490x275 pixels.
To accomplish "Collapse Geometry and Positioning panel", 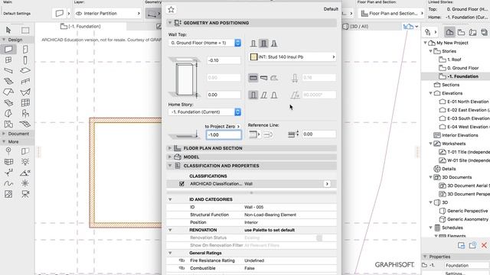I will click(x=170, y=23).
